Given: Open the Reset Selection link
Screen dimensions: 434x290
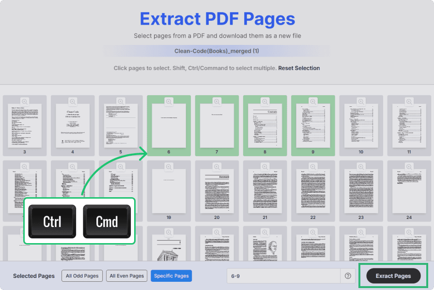Looking at the screenshot, I should [299, 68].
